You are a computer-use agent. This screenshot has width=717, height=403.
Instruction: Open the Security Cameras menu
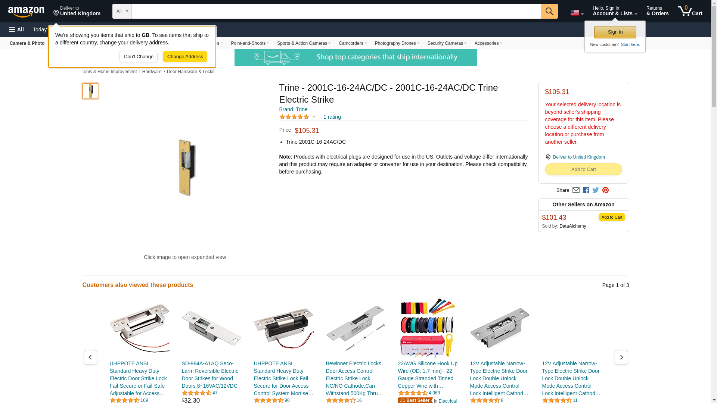pos(447,43)
